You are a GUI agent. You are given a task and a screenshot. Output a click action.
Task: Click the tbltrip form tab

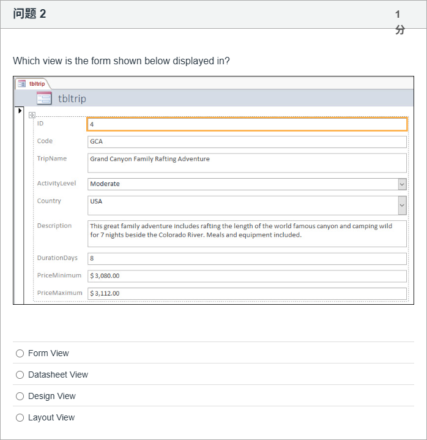[36, 83]
